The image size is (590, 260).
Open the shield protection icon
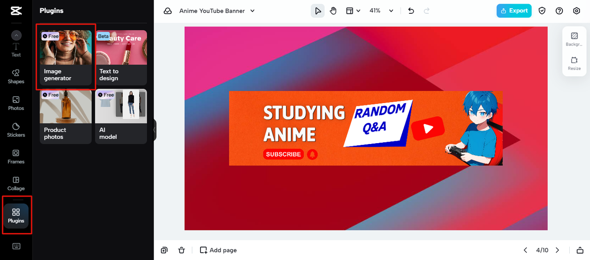pyautogui.click(x=542, y=11)
